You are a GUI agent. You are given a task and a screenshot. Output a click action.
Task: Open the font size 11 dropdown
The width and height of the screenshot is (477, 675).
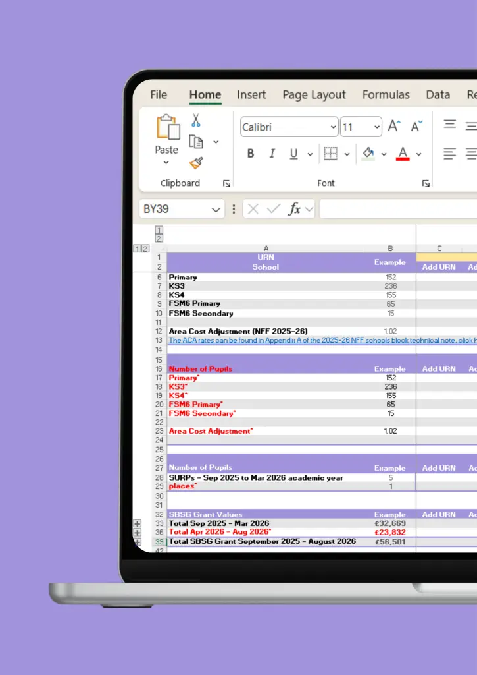coord(377,127)
